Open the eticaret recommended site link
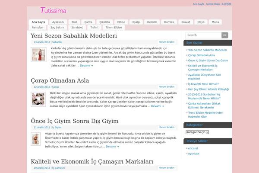 coord(193,148)
